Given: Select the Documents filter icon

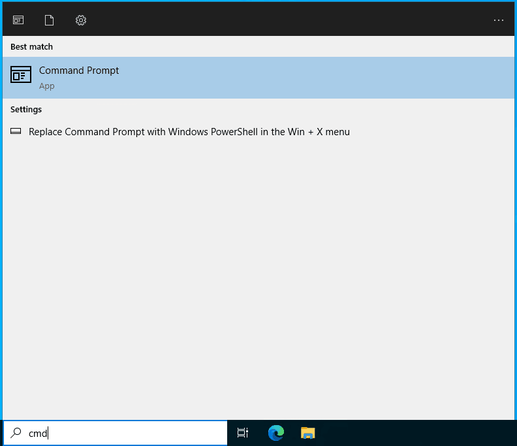Looking at the screenshot, I should pyautogui.click(x=49, y=20).
